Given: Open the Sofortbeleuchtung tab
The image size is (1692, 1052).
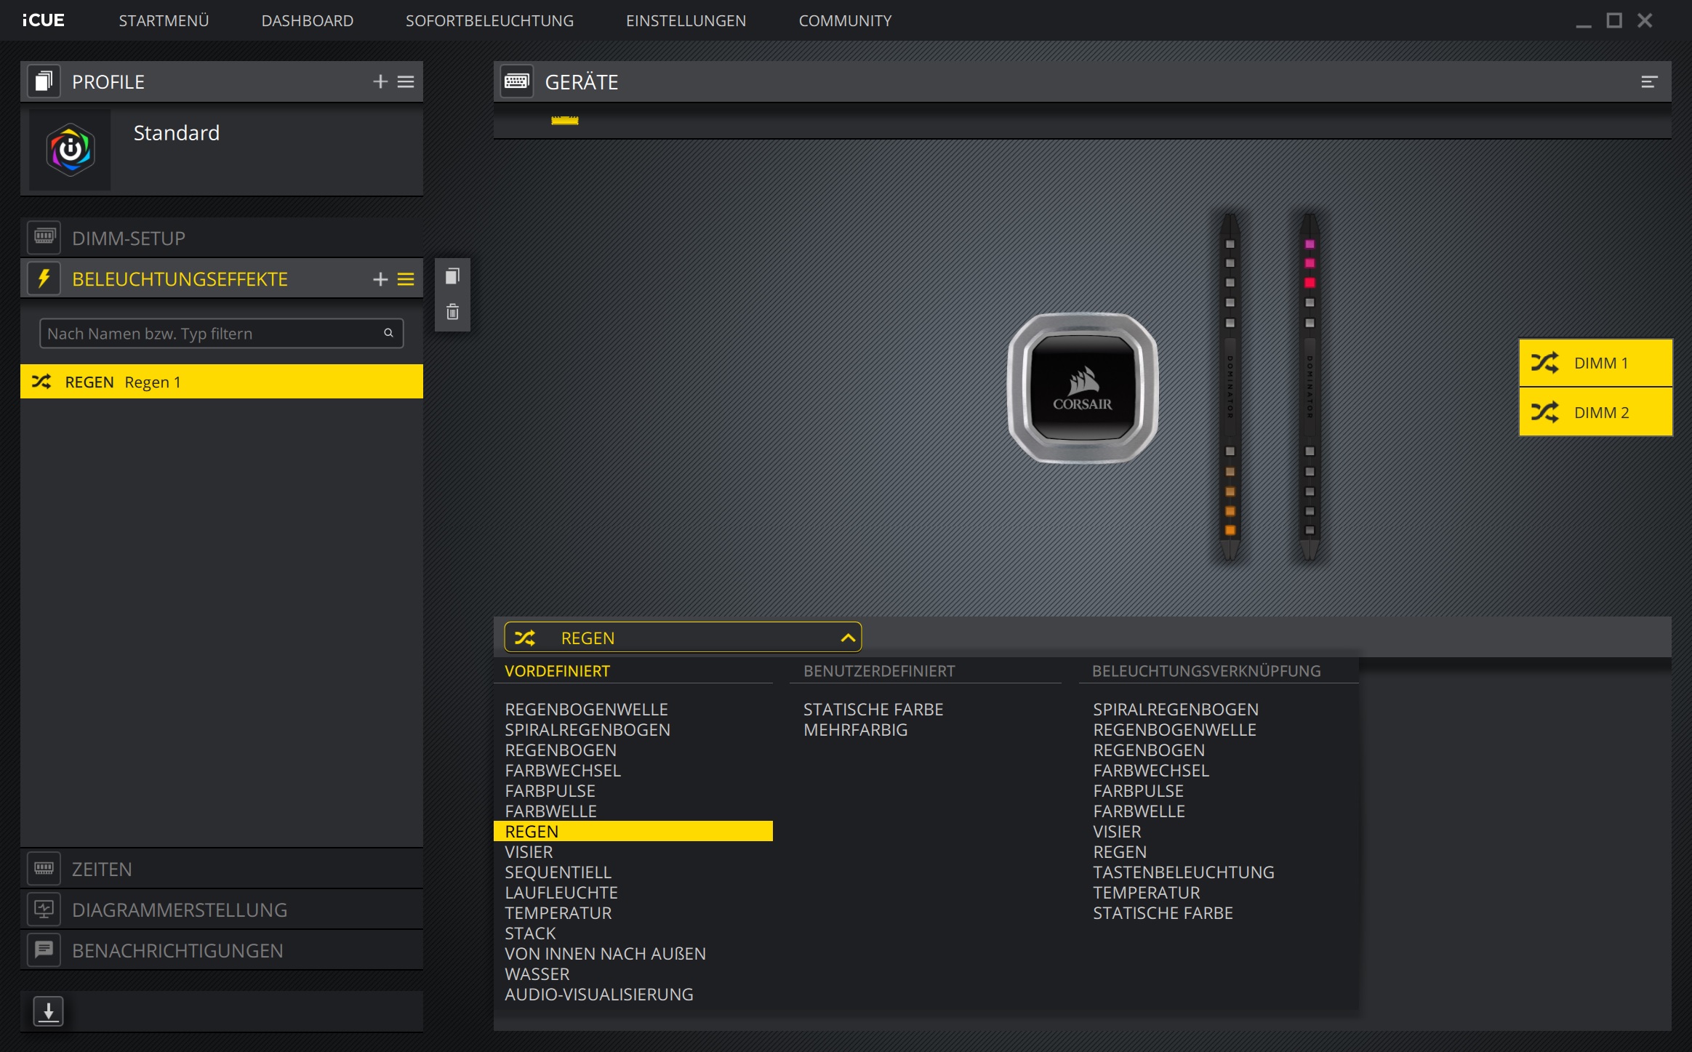Looking at the screenshot, I should [489, 20].
